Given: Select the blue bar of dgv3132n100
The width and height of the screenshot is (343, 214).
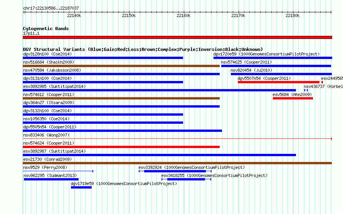Looking at the screenshot, I should (103, 115).
